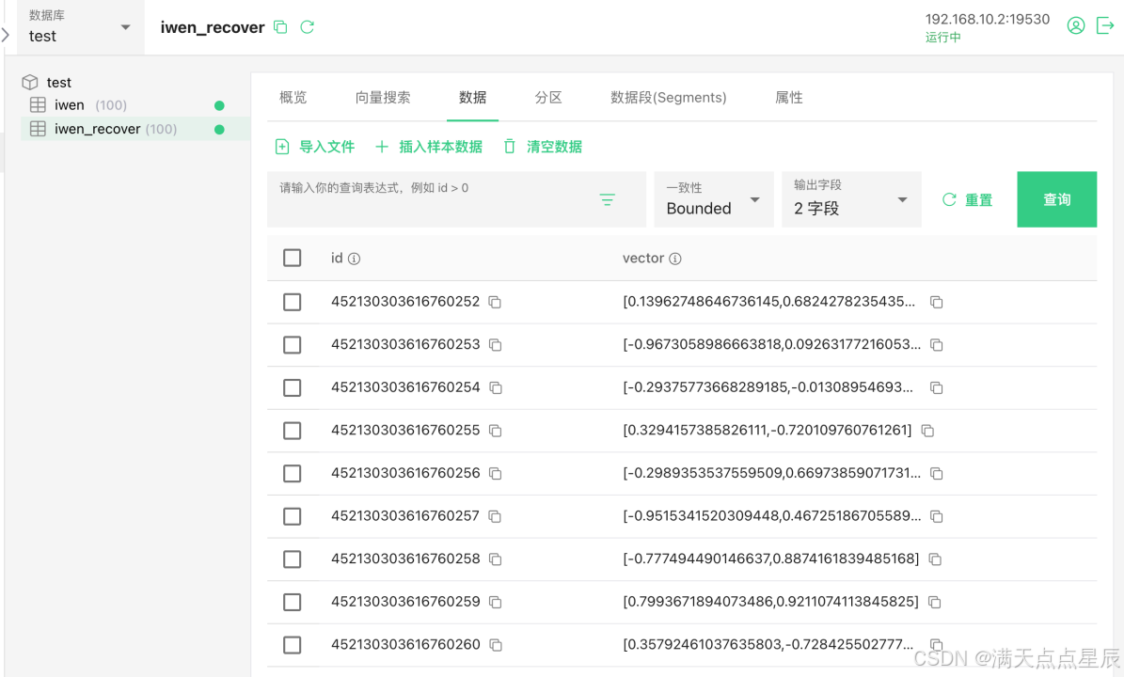Expand the collapsed left sidebar chevron

(5, 35)
